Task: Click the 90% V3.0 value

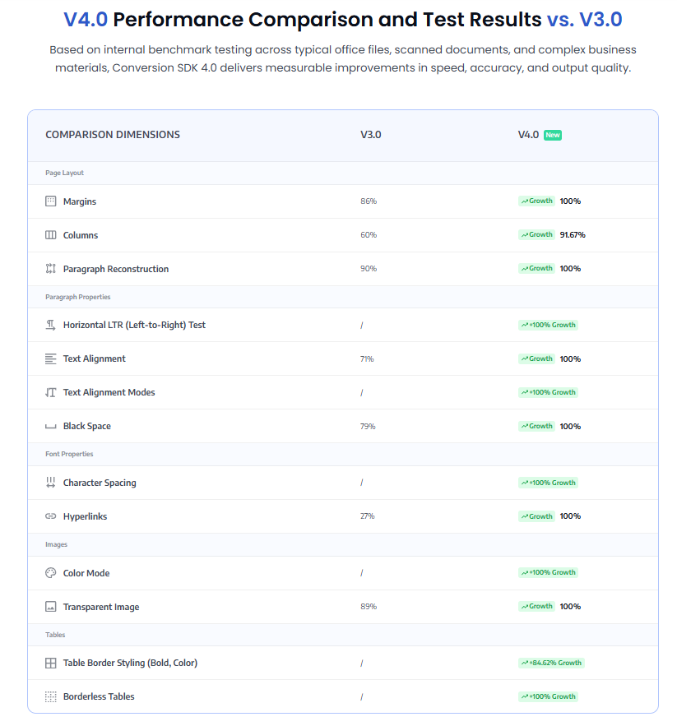Action: [369, 269]
